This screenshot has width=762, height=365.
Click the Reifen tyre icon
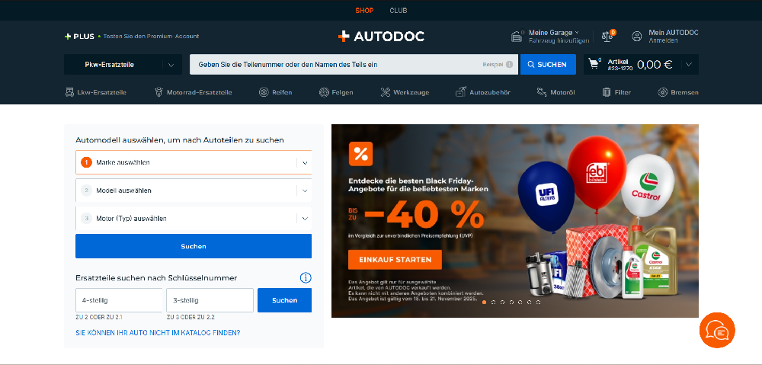[x=264, y=92]
